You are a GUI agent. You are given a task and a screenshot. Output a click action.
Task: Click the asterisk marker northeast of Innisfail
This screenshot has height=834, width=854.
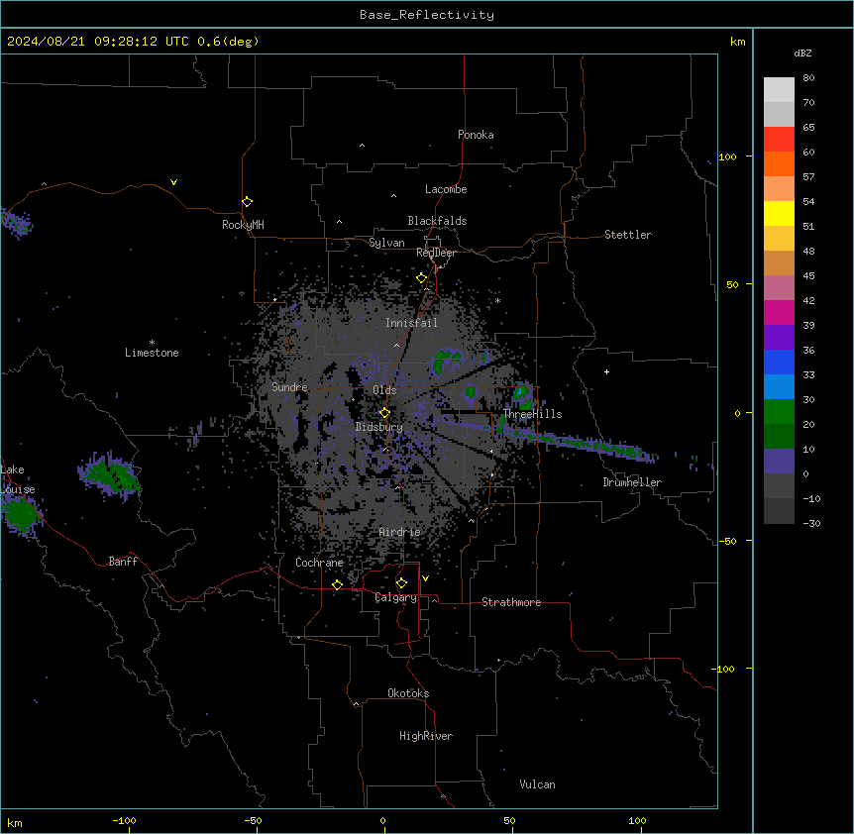pyautogui.click(x=497, y=300)
